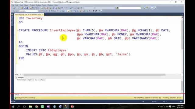Click the Execute button
The image size is (195, 109).
44,11
